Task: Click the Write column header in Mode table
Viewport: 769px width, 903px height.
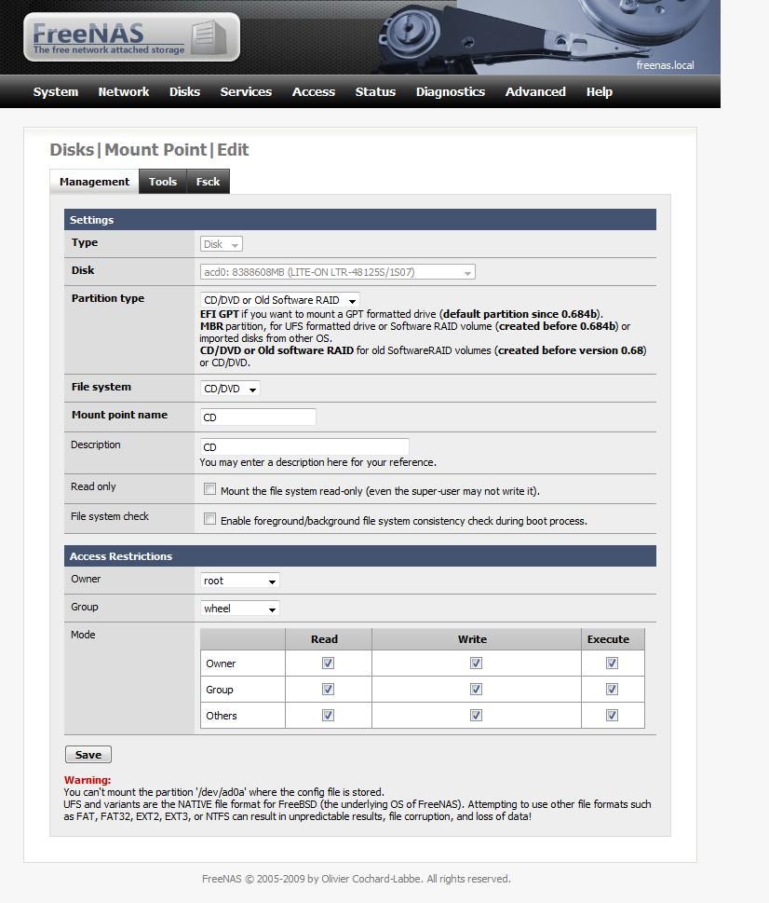Action: pos(472,639)
